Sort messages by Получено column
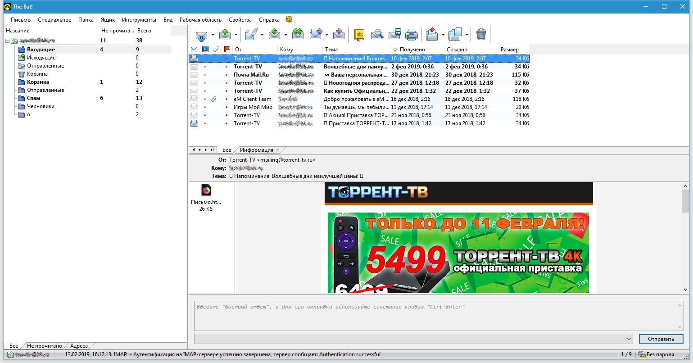This screenshot has width=693, height=363. pyautogui.click(x=417, y=49)
